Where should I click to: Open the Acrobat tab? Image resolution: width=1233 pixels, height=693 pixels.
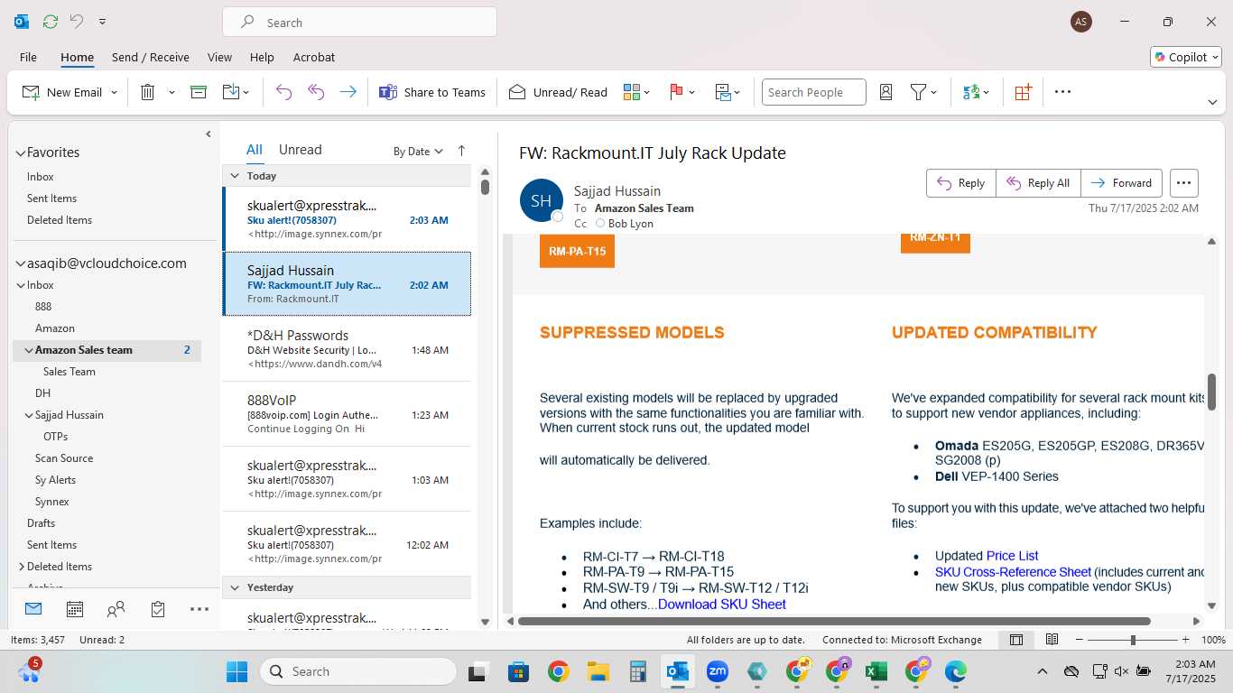pyautogui.click(x=314, y=57)
